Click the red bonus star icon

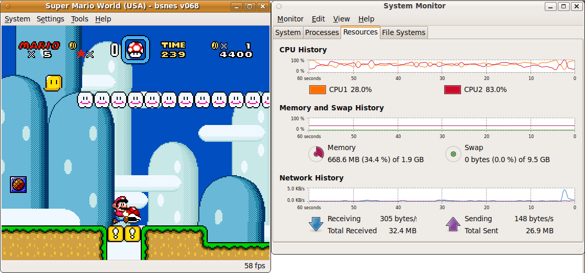coord(81,54)
